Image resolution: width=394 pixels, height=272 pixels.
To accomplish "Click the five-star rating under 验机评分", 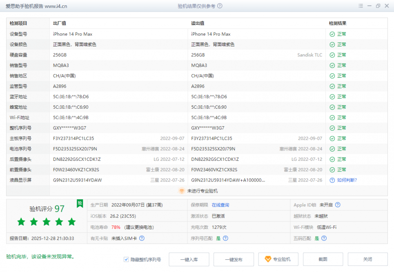I will [x=47, y=222].
